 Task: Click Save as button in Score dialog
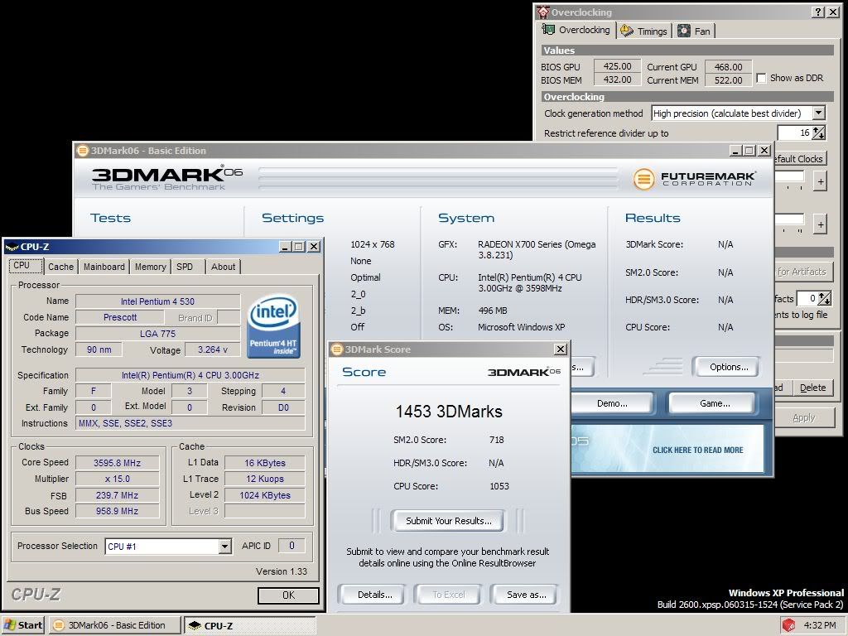click(526, 595)
